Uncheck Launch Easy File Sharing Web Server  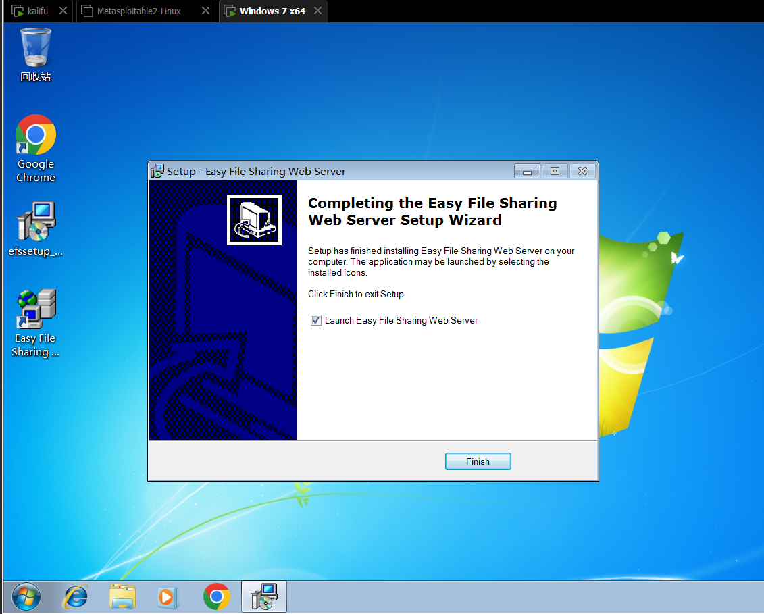tap(315, 320)
